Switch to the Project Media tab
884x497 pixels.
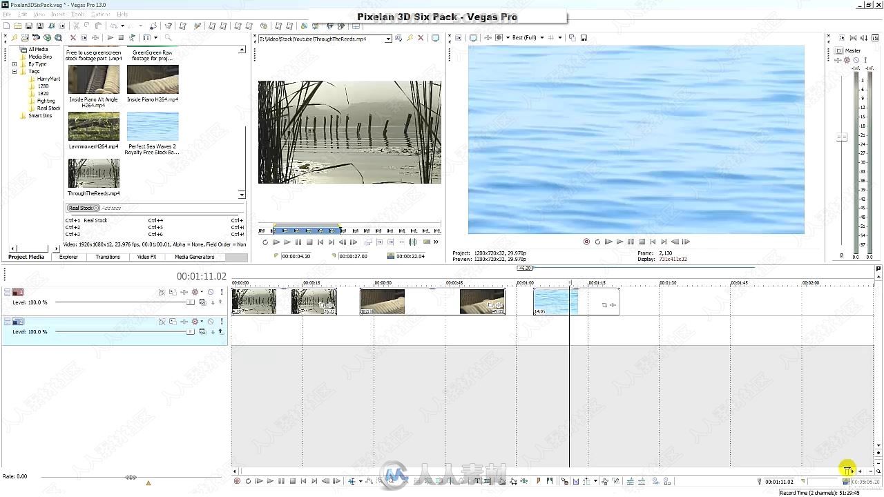[26, 257]
